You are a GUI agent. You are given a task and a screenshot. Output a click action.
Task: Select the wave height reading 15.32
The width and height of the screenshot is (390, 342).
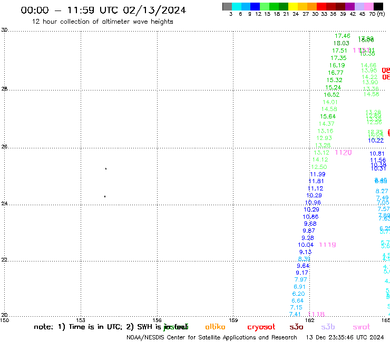click(x=334, y=80)
